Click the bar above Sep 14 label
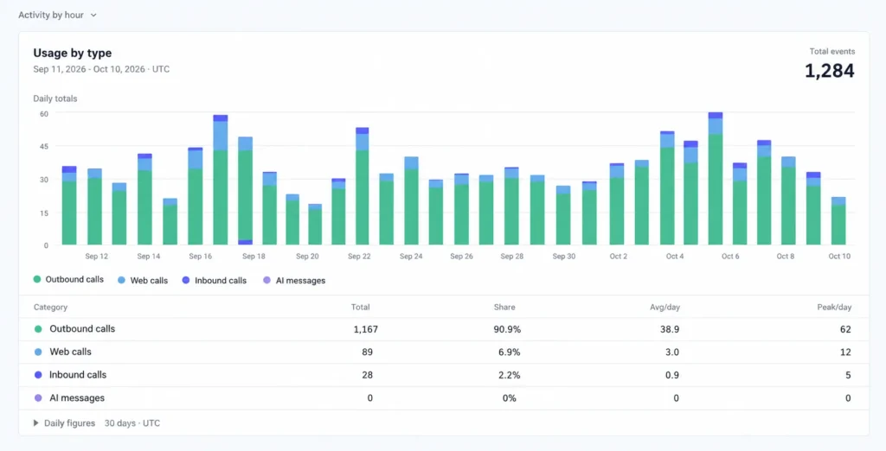Image resolution: width=886 pixels, height=451 pixels. pos(144,200)
